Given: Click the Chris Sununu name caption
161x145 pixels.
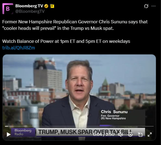Looking at the screenshot, I should coord(114,112).
